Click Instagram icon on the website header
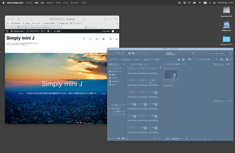 pyautogui.click(x=97, y=39)
